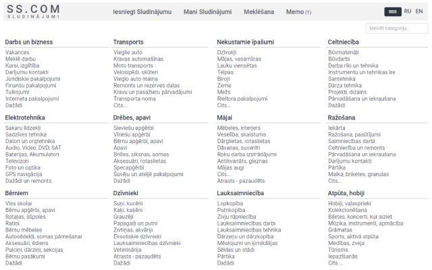Focus the Meklēt kategoriju search field
432x270 pixels.
click(x=396, y=28)
